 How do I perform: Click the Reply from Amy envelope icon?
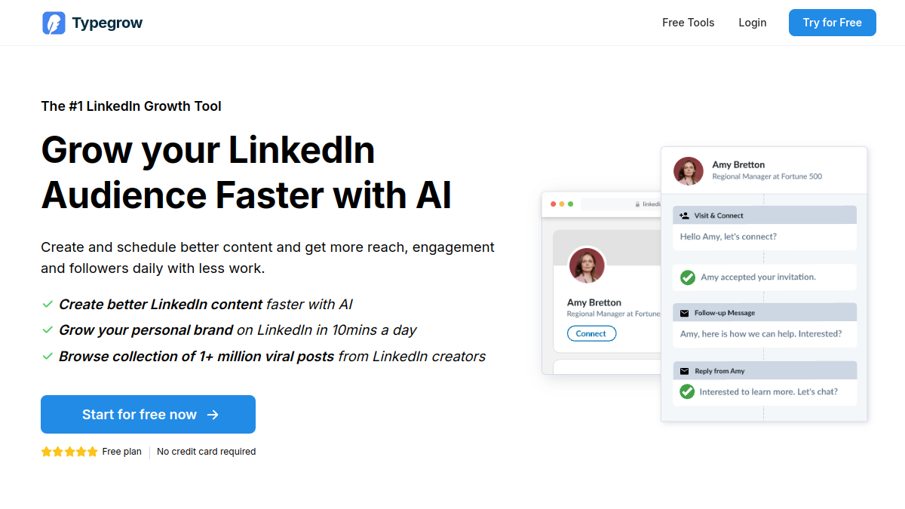684,371
